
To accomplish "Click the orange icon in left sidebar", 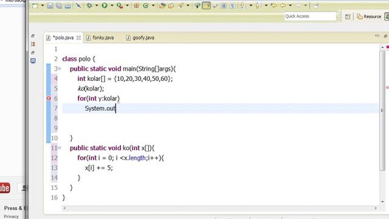I will tap(33, 44).
